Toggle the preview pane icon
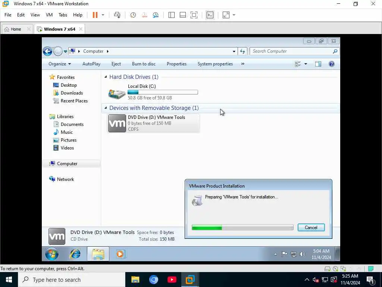382x287 pixels. pyautogui.click(x=318, y=64)
